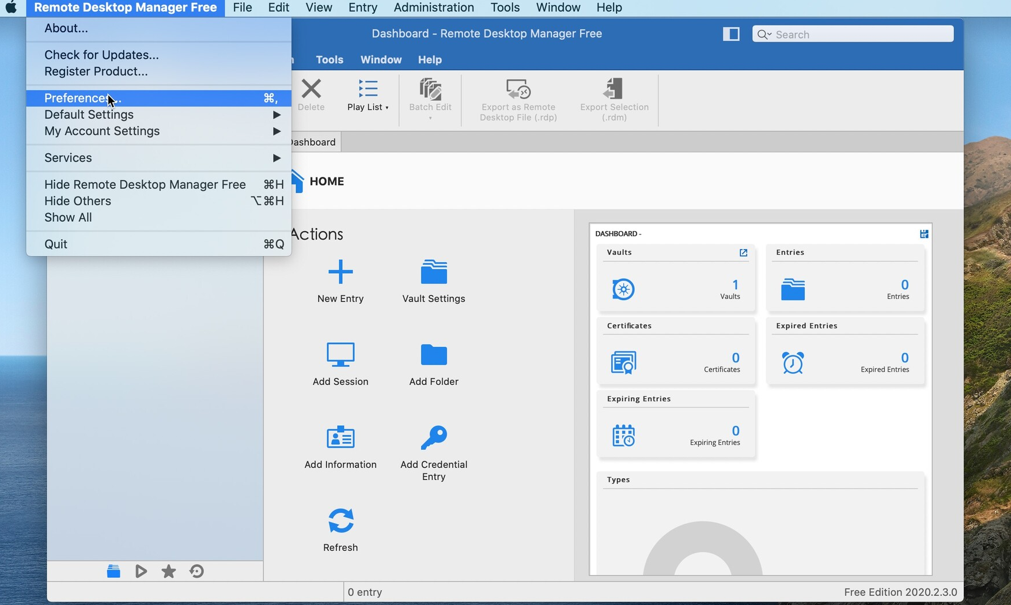
Task: Select the favorites star icon in bottom bar
Action: [169, 571]
